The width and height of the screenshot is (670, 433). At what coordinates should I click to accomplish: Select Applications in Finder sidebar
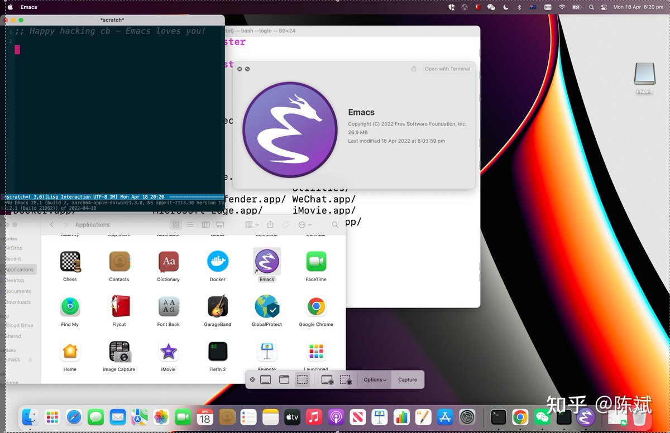pyautogui.click(x=19, y=270)
